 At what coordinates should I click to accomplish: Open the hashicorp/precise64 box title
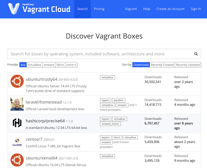click(45, 121)
